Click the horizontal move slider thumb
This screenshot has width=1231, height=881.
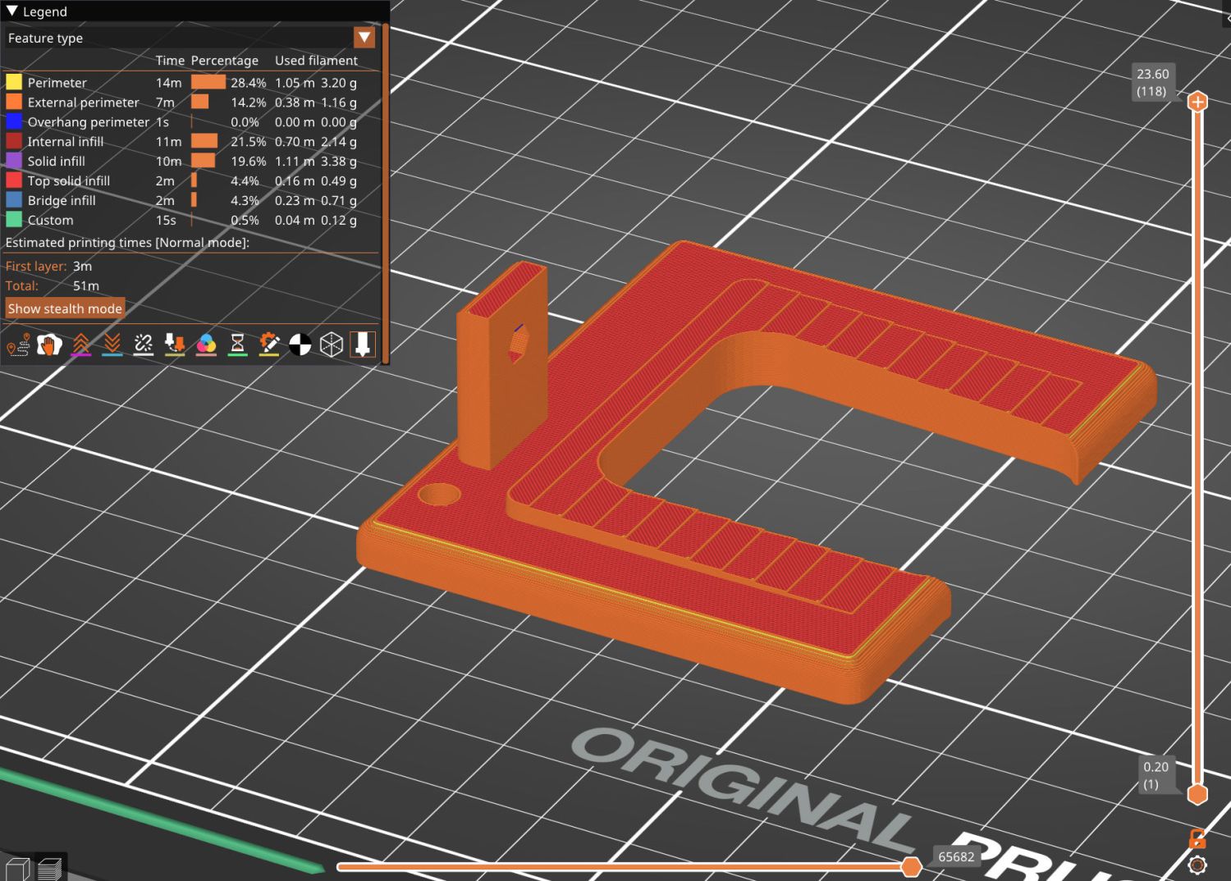tap(911, 866)
